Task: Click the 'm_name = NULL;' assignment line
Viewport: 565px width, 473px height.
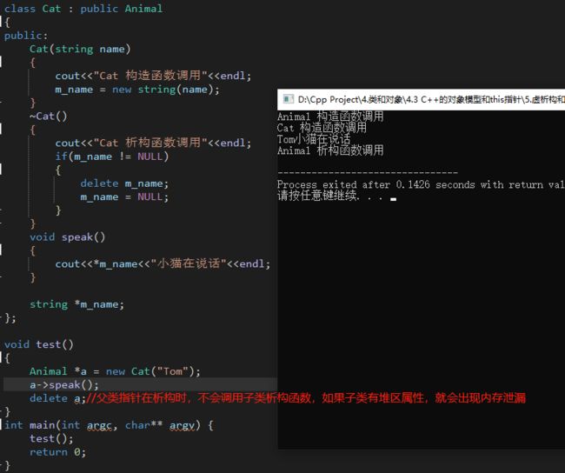Action: pos(124,197)
